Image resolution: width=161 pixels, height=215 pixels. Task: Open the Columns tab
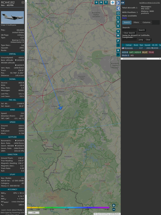tap(146, 23)
